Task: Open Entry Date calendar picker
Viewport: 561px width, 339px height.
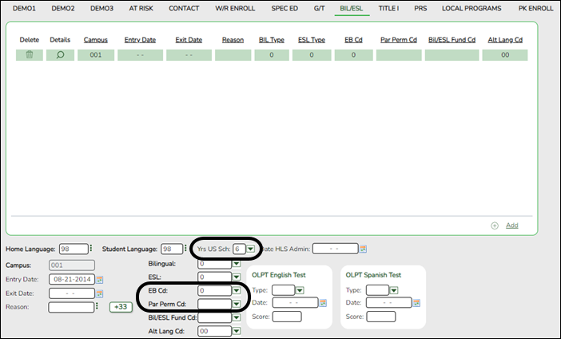Action: click(101, 279)
